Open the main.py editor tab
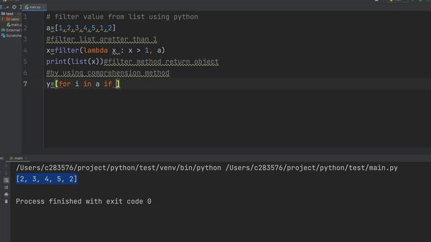This screenshot has width=431, height=242. click(34, 7)
